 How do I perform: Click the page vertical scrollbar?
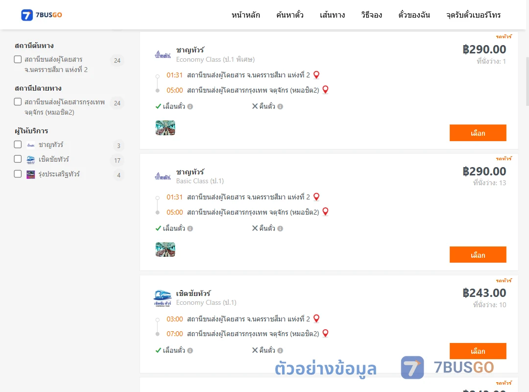coord(527,81)
